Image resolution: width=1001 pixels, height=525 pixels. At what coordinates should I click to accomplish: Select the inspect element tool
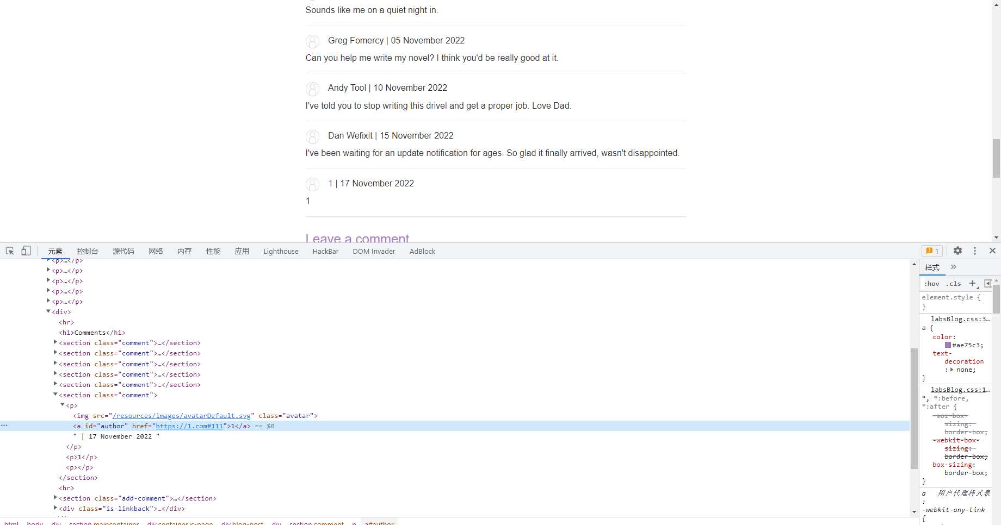pyautogui.click(x=9, y=251)
